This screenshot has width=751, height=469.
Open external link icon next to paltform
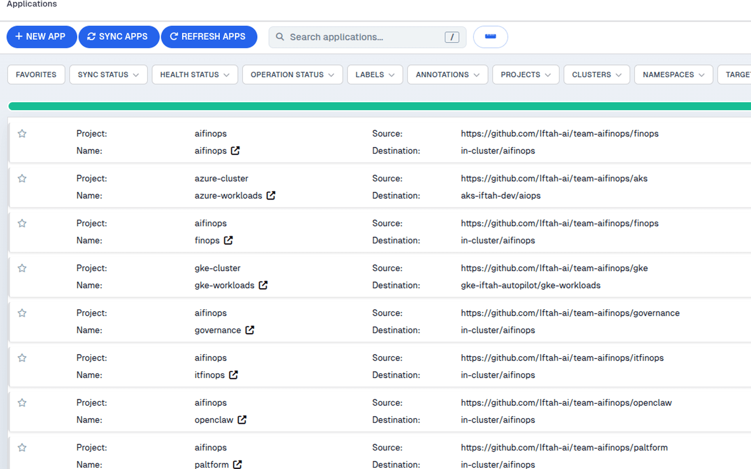(x=237, y=464)
